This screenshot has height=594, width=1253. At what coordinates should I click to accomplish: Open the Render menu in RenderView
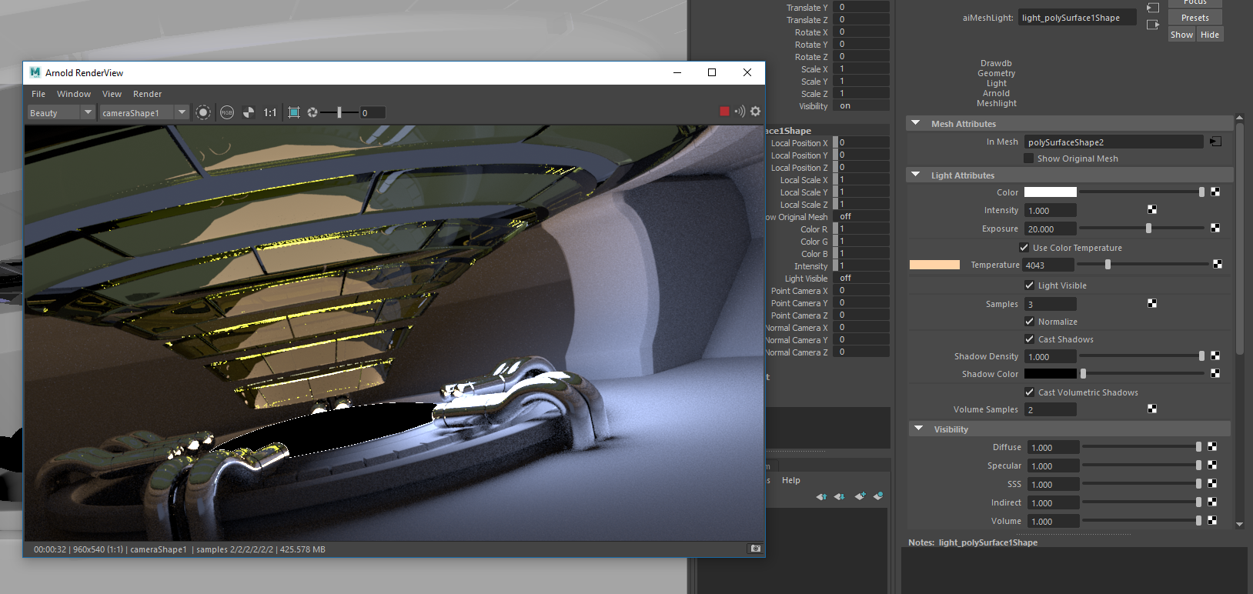[x=147, y=94]
